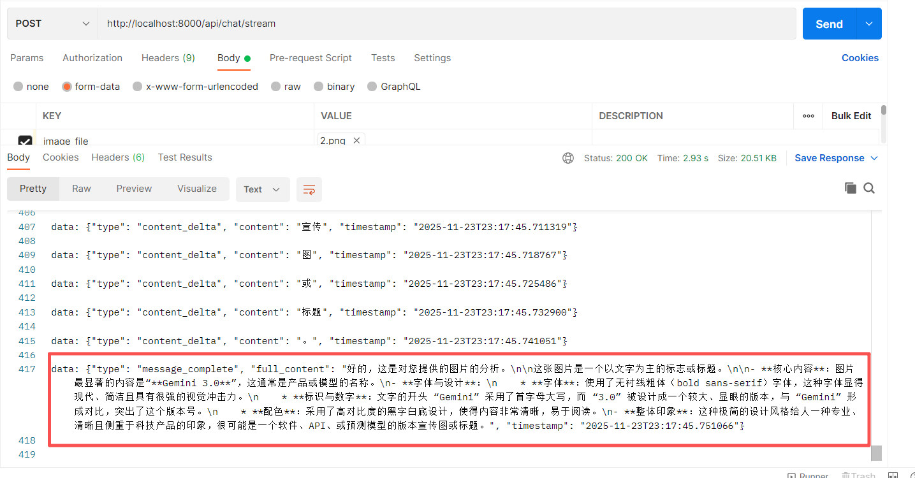Click the network globe icon beside Status
The height and width of the screenshot is (478, 915).
(x=568, y=158)
